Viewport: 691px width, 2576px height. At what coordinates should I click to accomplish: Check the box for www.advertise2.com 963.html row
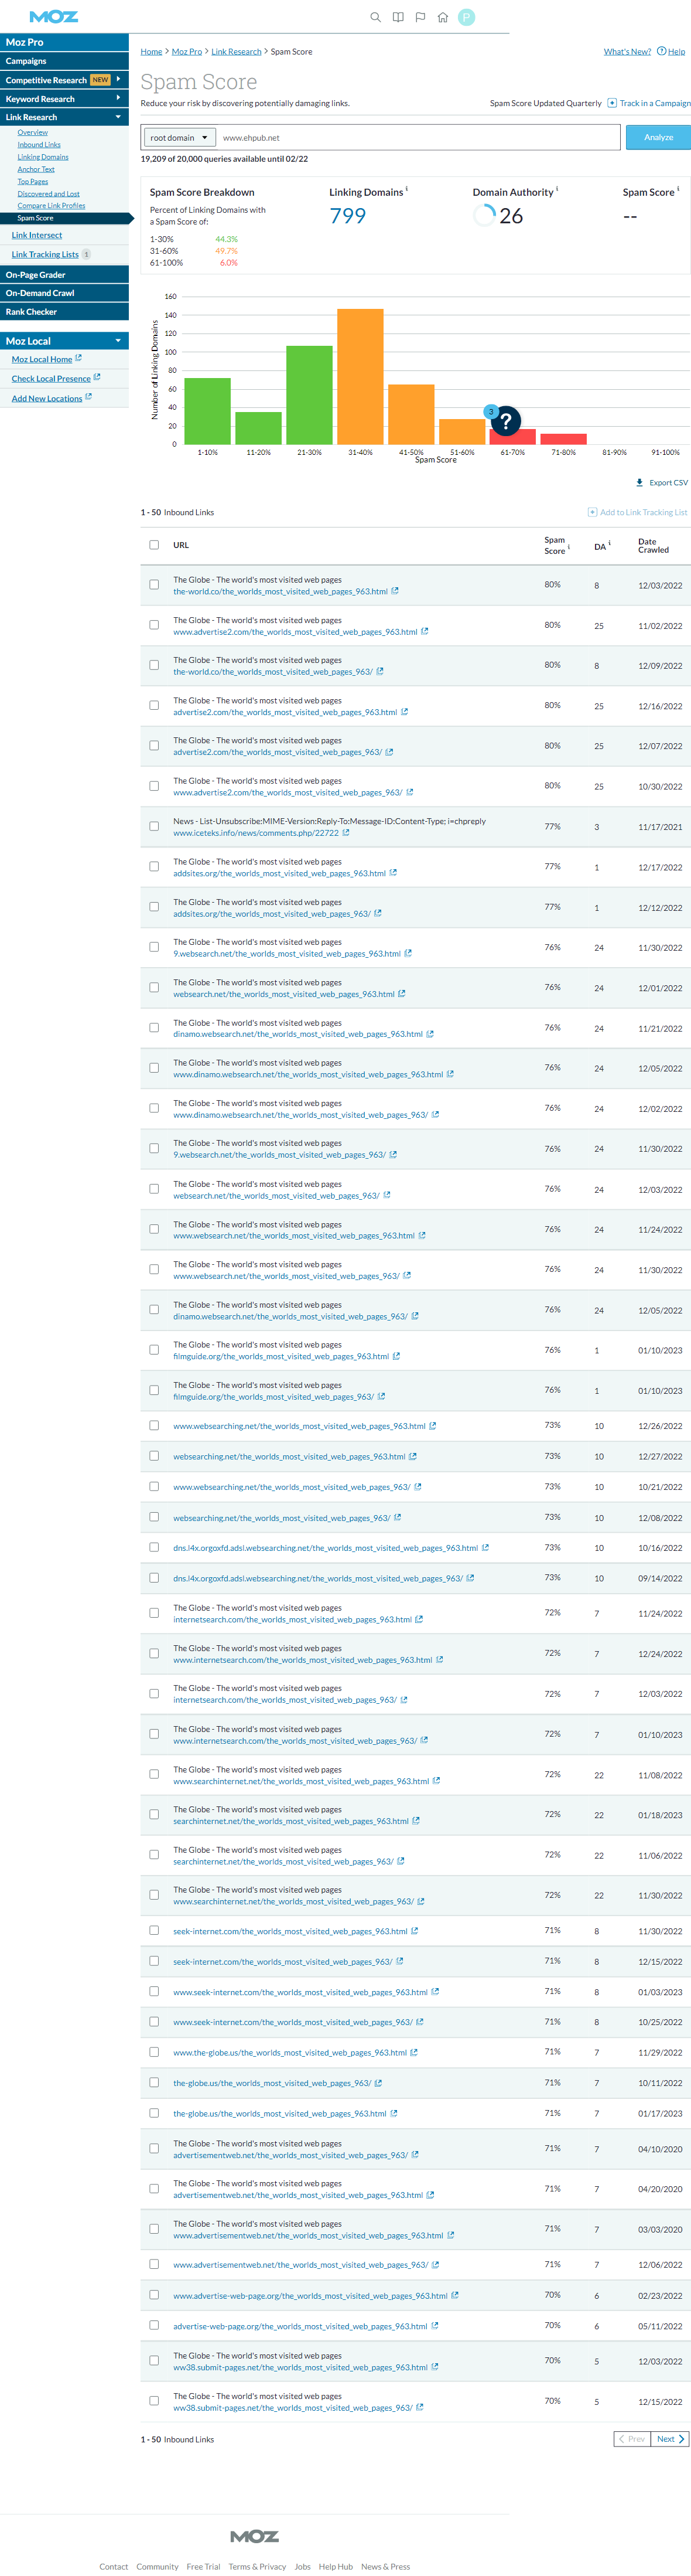154,625
